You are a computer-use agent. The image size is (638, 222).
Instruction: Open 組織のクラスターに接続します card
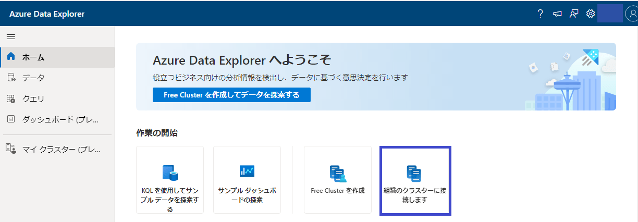click(415, 180)
